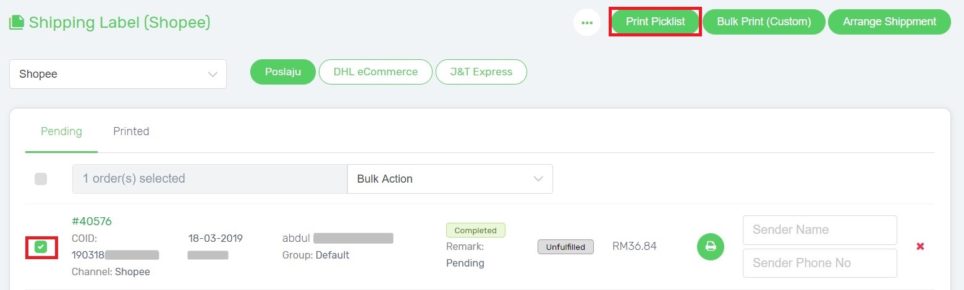The height and width of the screenshot is (290, 964).
Task: Uncheck the order #40576 checkbox
Action: click(41, 247)
